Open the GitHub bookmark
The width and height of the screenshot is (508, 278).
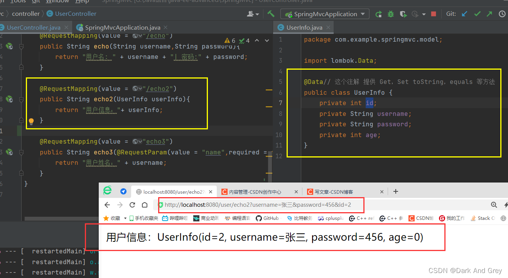click(267, 218)
